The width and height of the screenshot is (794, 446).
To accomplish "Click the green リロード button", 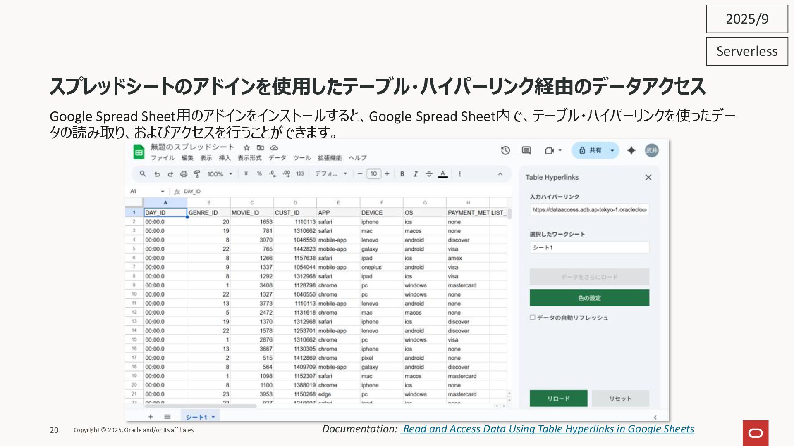I will point(558,399).
